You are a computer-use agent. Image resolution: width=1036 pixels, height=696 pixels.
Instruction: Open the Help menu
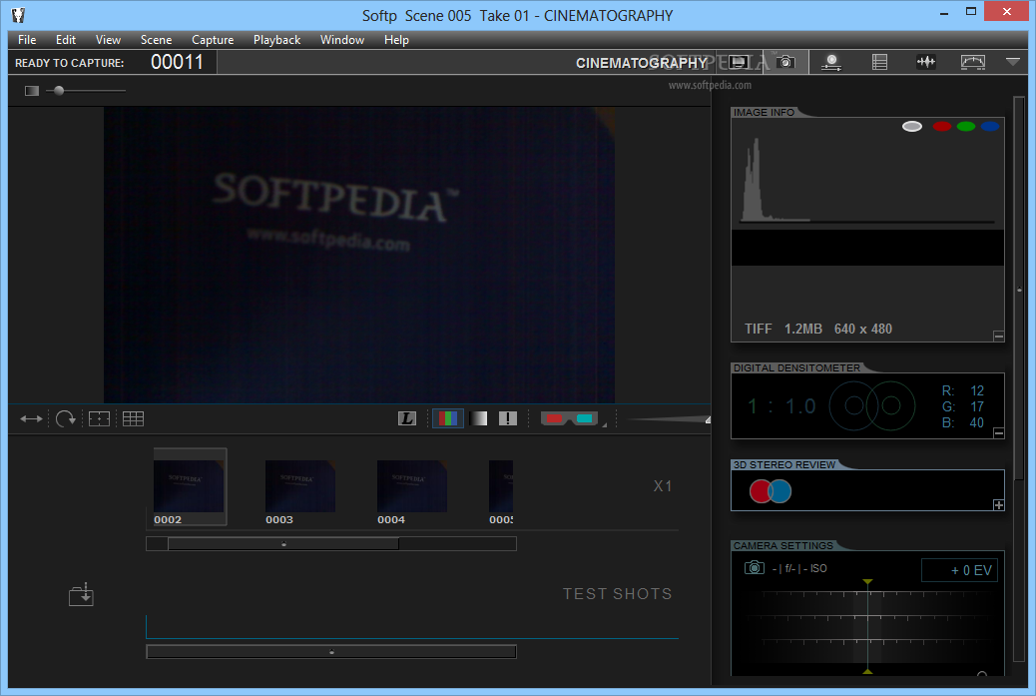click(396, 40)
